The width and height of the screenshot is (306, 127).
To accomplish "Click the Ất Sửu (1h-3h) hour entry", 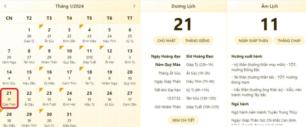I will point(198,73).
